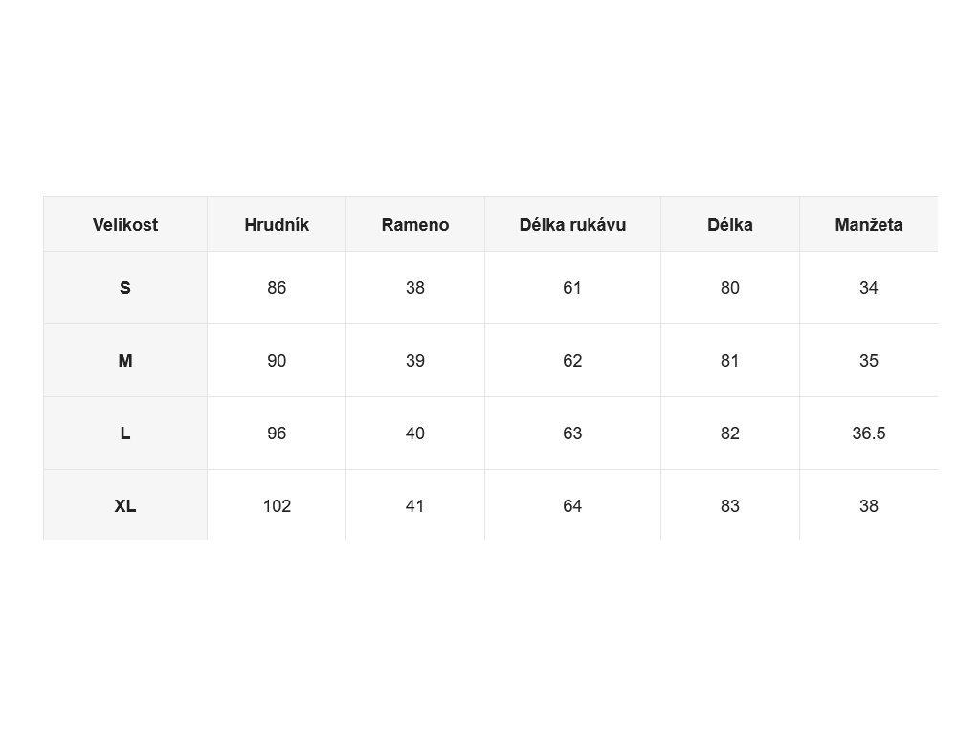This screenshot has height=735, width=980.
Task: Select chest value 96 for size L
Action: pos(277,434)
